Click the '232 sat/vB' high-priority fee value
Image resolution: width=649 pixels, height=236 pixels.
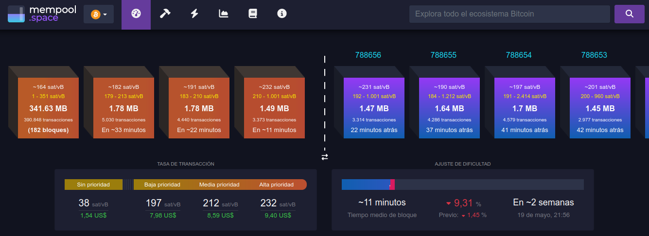(x=278, y=203)
